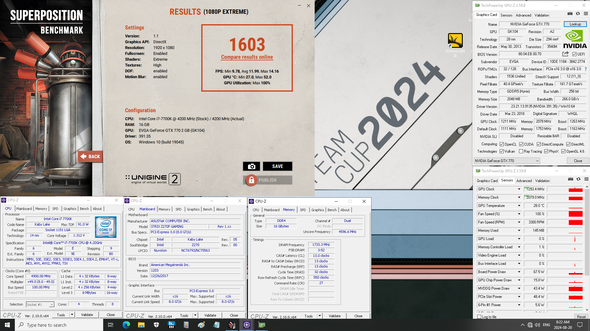Click the Fan Speed (%) sensor graph
590x331 pixels.
coord(565,214)
